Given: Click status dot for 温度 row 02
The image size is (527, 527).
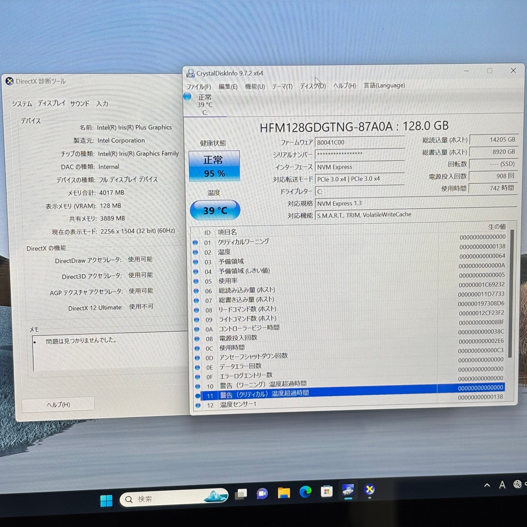Looking at the screenshot, I should [x=195, y=252].
